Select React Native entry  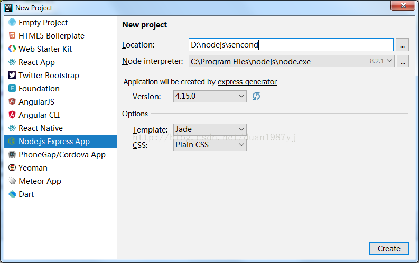point(60,128)
